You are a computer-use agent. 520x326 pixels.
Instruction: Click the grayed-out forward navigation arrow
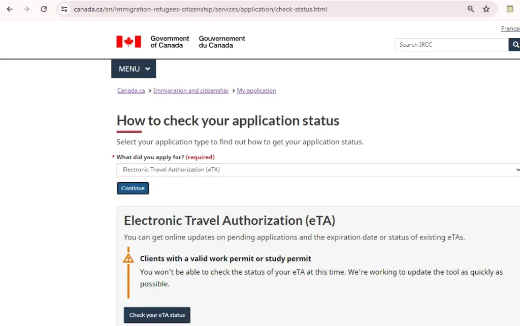(x=26, y=9)
